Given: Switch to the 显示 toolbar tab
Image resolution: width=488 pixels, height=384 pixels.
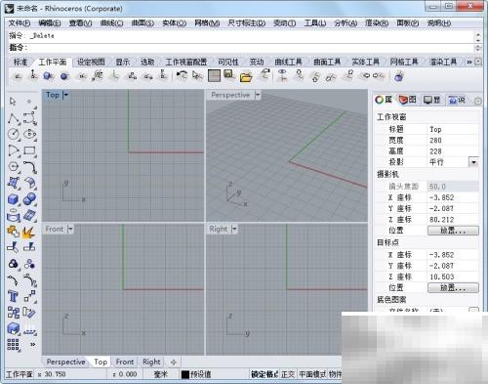Looking at the screenshot, I should point(123,62).
